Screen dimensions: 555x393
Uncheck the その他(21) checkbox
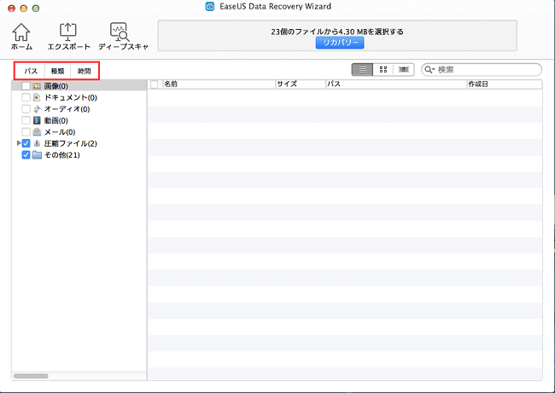(26, 155)
